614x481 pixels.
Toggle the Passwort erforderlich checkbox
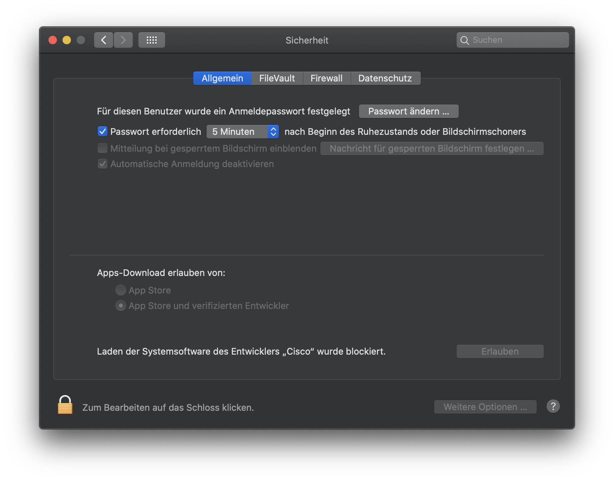pos(102,132)
